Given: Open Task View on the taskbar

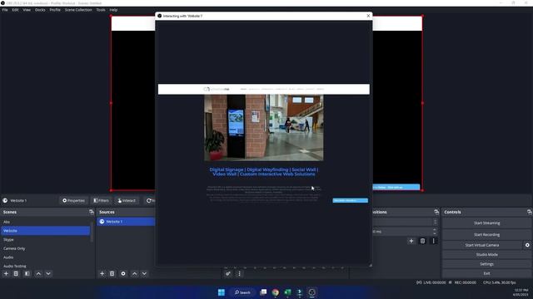Looking at the screenshot, I should (x=263, y=292).
